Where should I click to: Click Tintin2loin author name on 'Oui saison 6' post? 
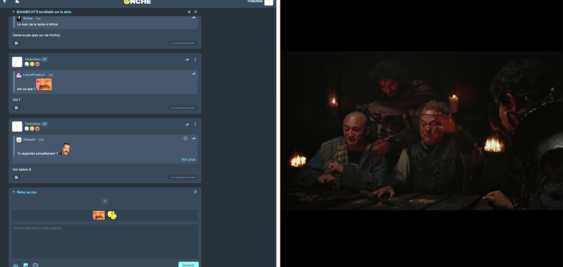coord(32,124)
